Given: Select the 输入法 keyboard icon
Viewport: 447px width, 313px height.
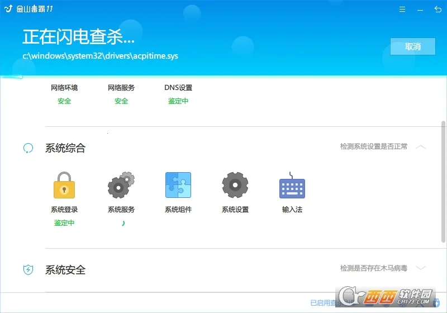Looking at the screenshot, I should coord(292,185).
